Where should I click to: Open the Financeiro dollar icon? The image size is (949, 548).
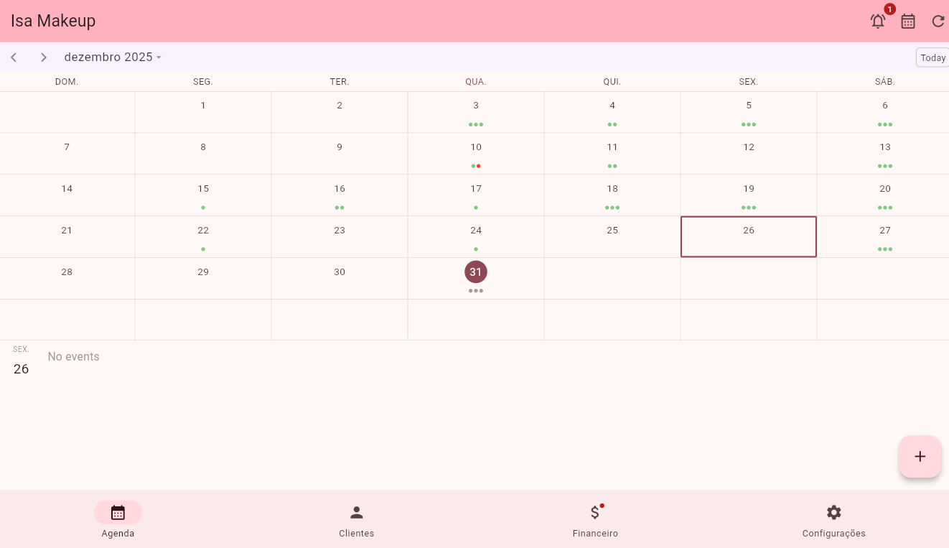click(x=594, y=513)
